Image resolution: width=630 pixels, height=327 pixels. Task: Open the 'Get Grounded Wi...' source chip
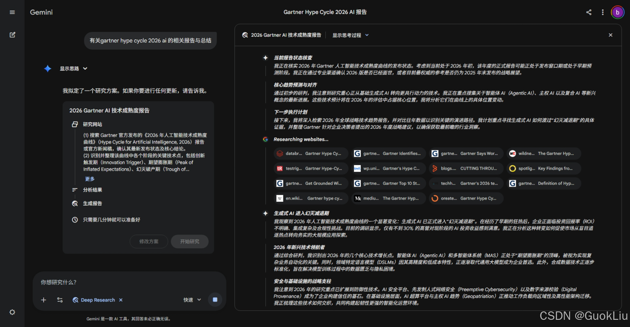click(311, 183)
